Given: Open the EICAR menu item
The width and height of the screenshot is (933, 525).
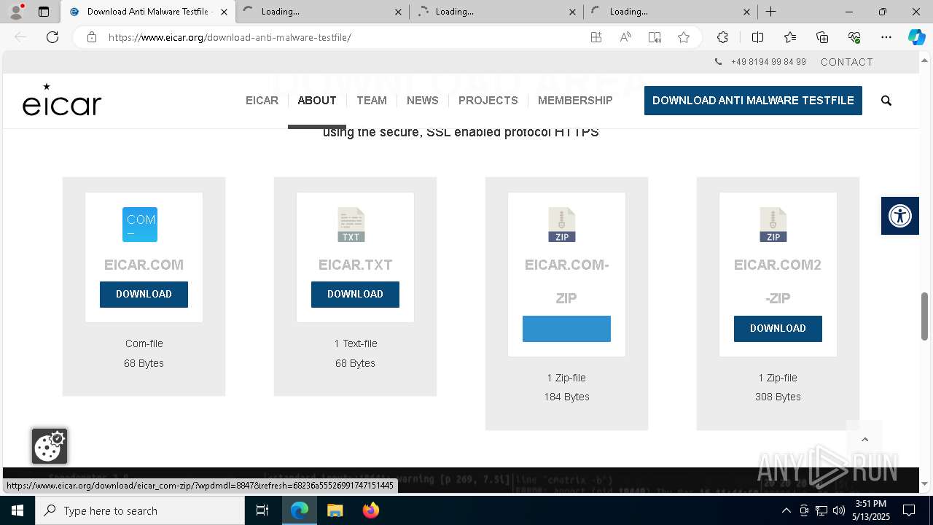Looking at the screenshot, I should [x=262, y=101].
